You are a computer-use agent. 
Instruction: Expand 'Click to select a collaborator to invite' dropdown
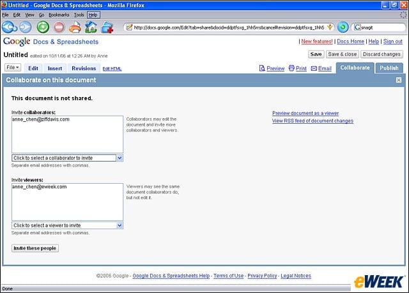tap(120, 158)
